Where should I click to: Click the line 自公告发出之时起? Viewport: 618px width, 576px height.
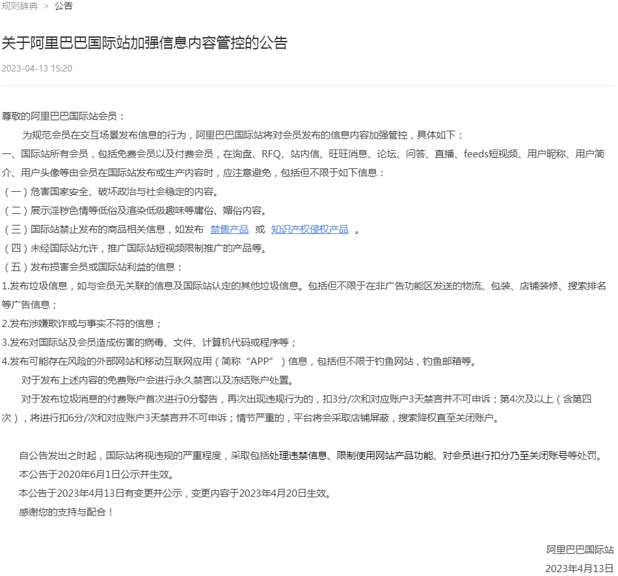pyautogui.click(x=312, y=456)
